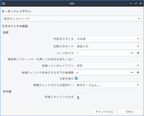
Task: Click the 全般 section heading
Action: 5,33
